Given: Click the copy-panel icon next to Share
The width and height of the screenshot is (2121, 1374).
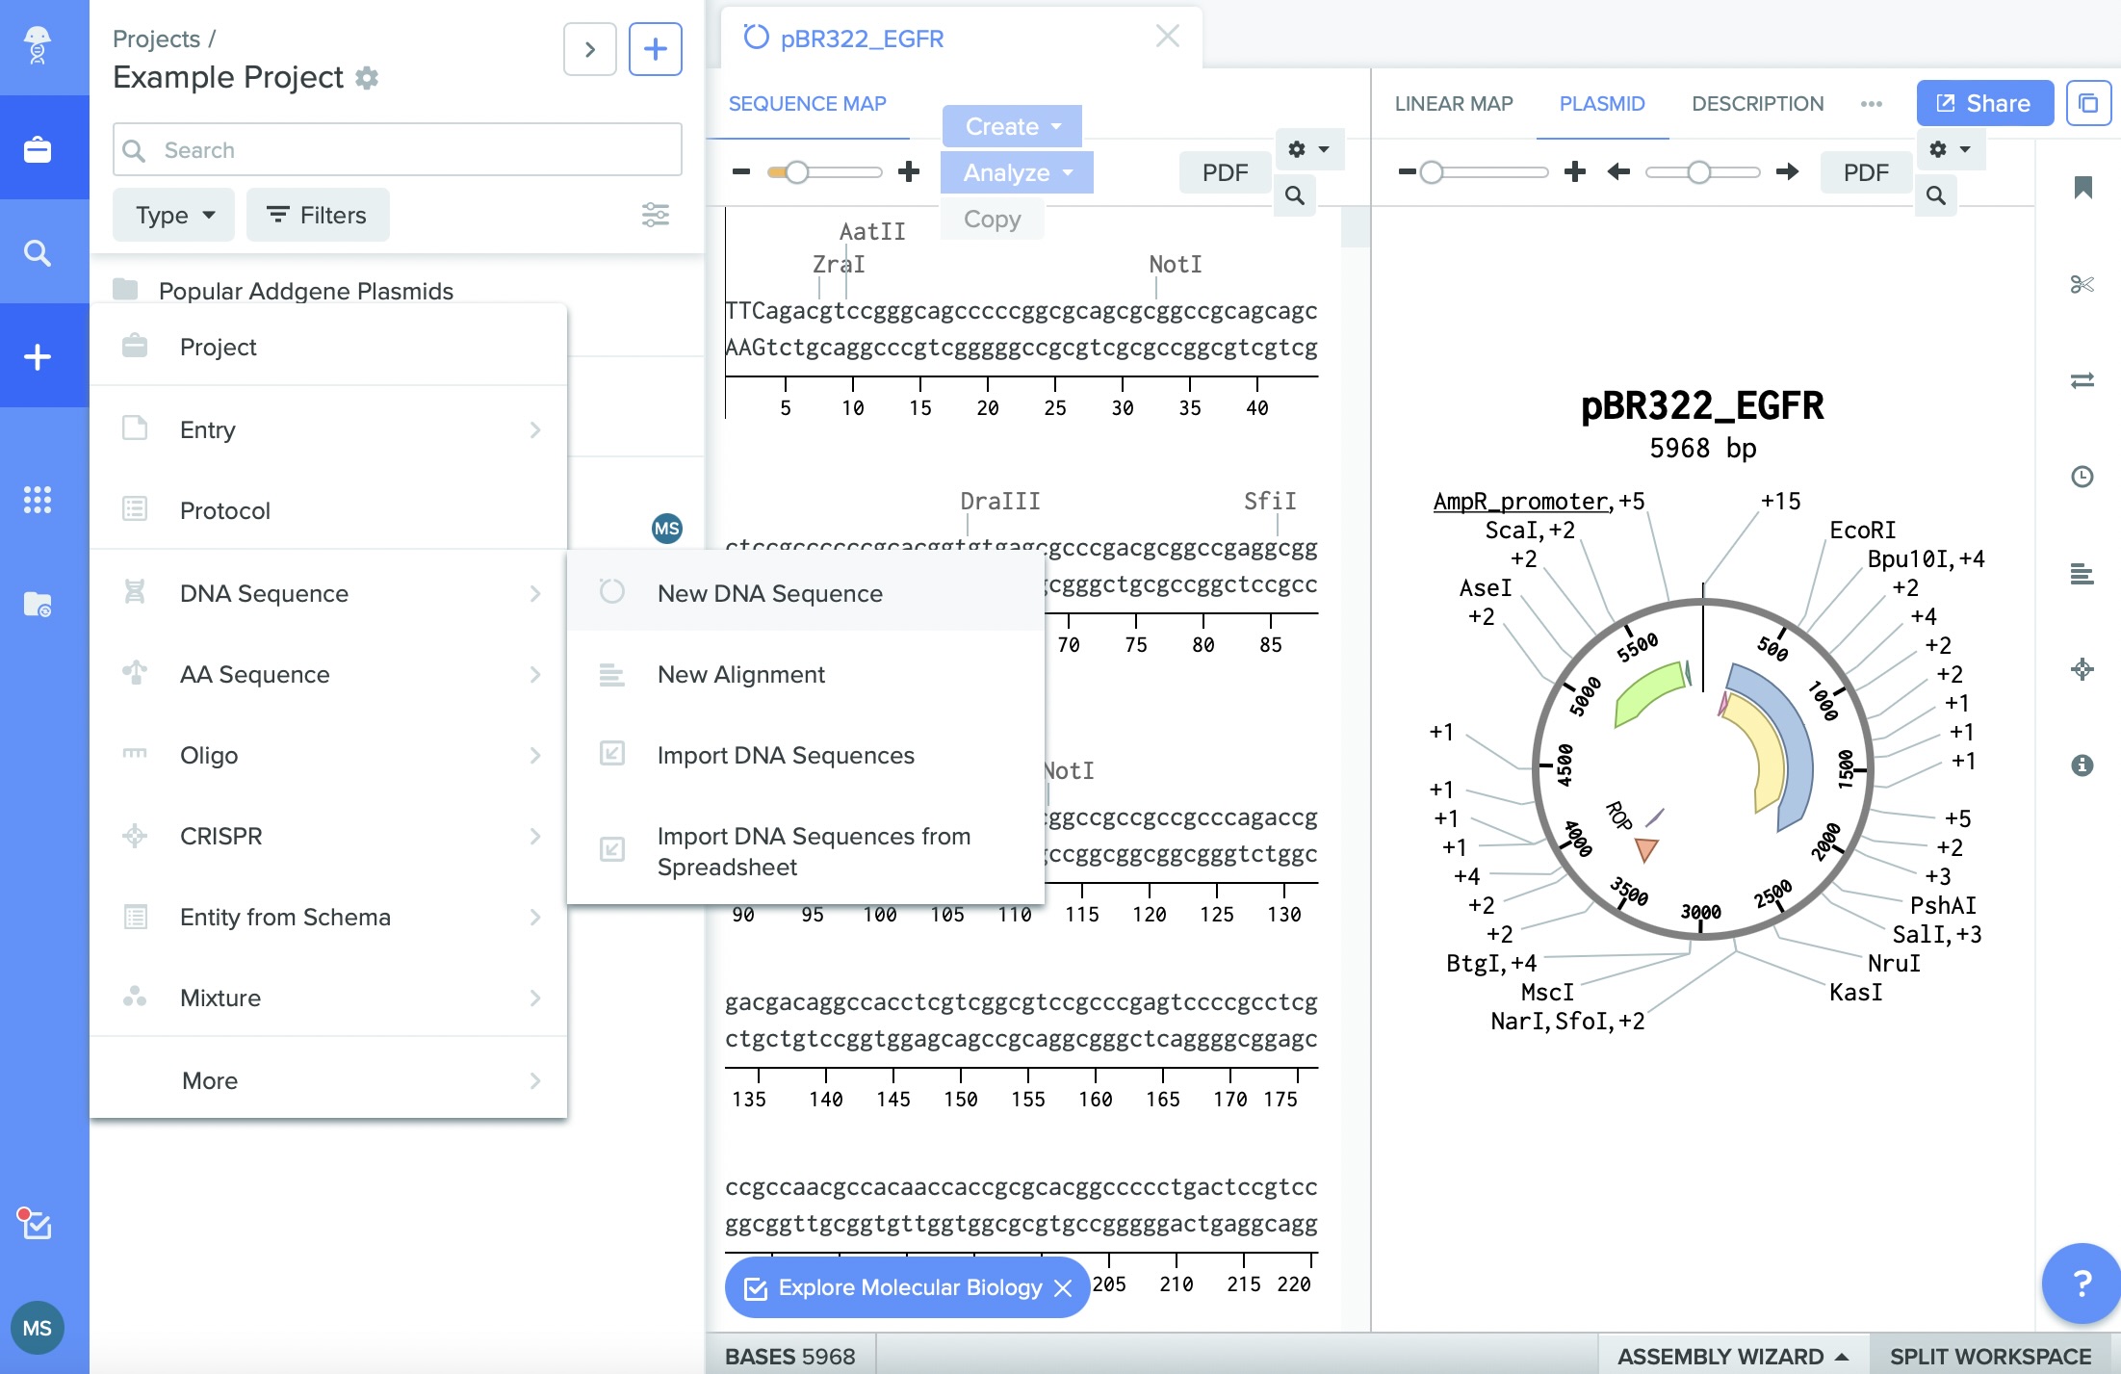Looking at the screenshot, I should pyautogui.click(x=2088, y=103).
